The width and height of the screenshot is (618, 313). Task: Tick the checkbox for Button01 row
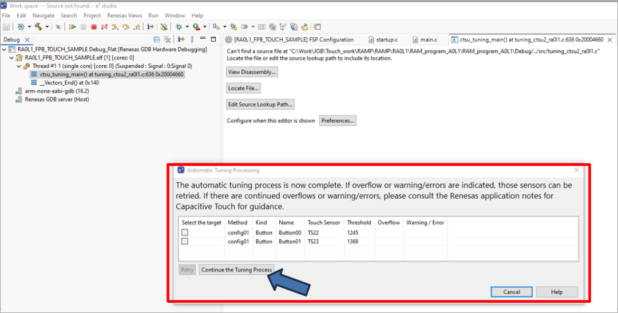click(x=184, y=242)
